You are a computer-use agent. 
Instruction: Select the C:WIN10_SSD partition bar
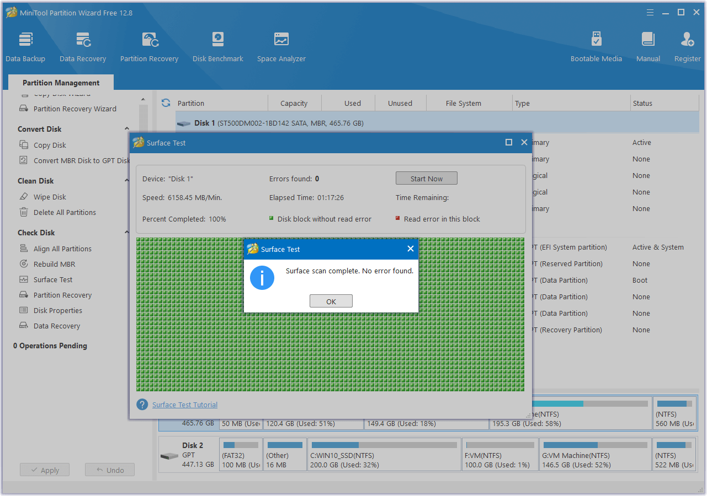point(384,454)
